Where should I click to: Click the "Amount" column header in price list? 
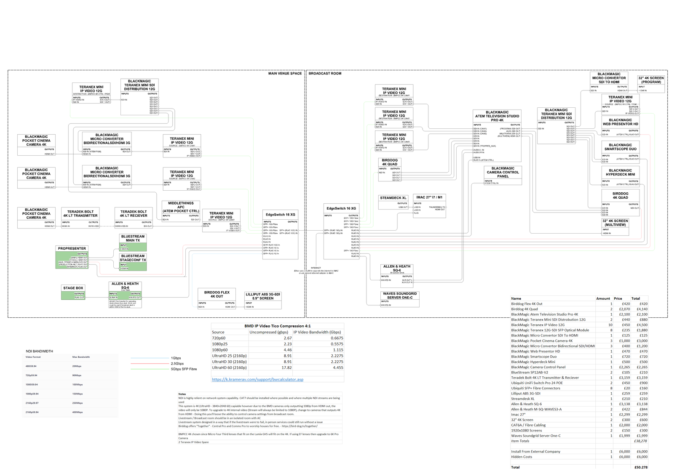tap(603, 298)
